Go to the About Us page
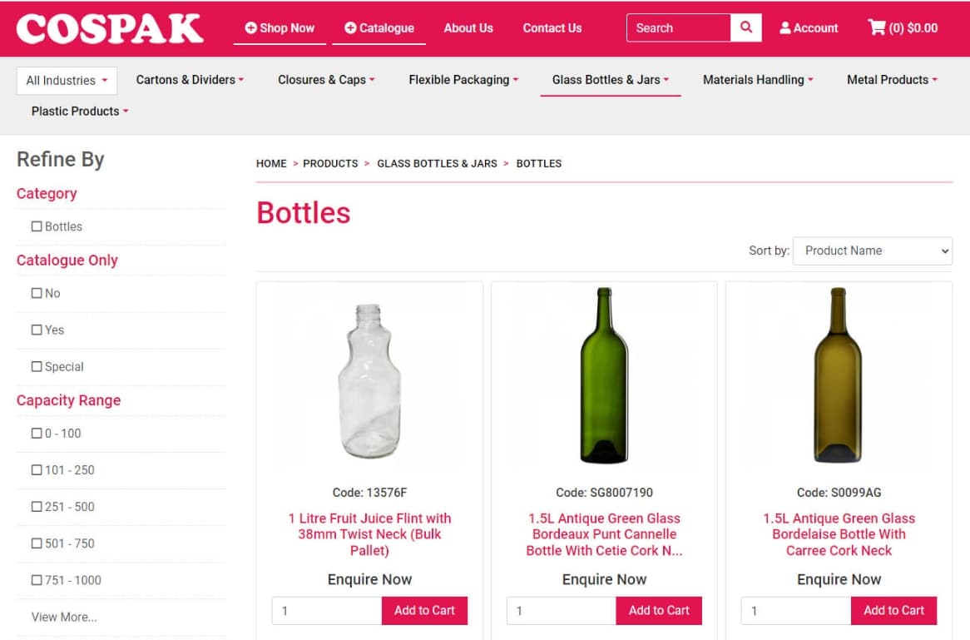The height and width of the screenshot is (640, 970). pos(468,28)
